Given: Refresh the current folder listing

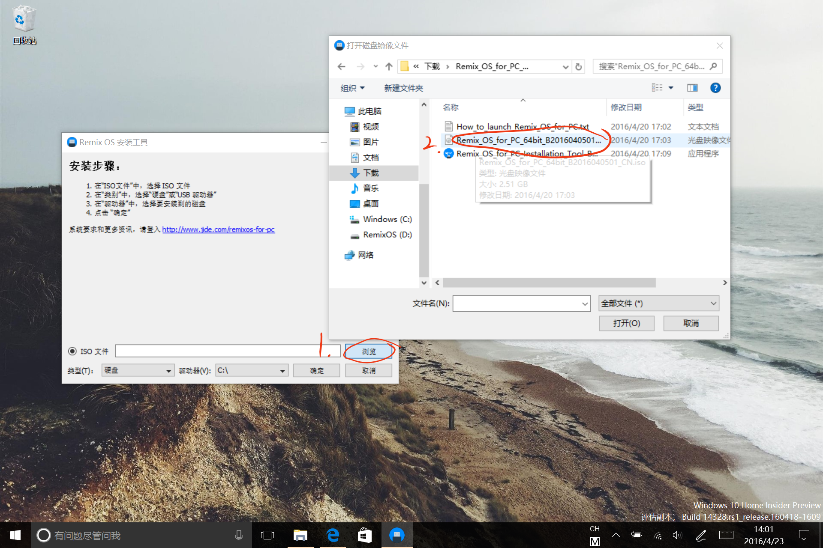Looking at the screenshot, I should [x=579, y=66].
